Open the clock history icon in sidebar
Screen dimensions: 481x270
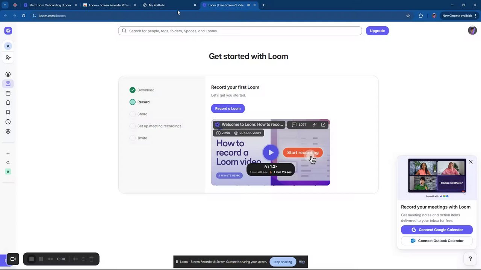pyautogui.click(x=8, y=122)
